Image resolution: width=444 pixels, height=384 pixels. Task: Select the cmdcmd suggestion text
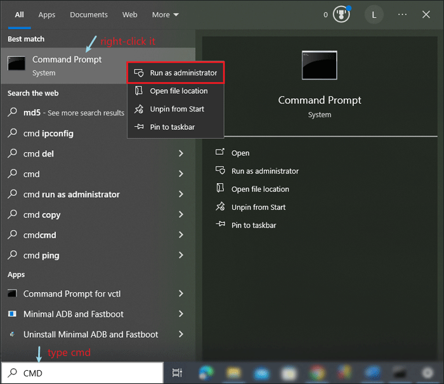point(39,235)
